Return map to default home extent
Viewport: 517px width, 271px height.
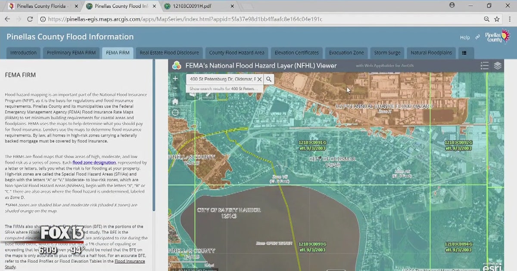pos(175,102)
